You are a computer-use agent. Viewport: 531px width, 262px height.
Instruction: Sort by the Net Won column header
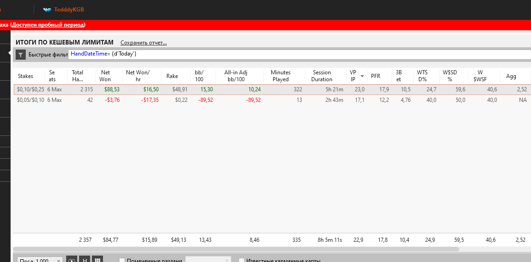pyautogui.click(x=105, y=76)
